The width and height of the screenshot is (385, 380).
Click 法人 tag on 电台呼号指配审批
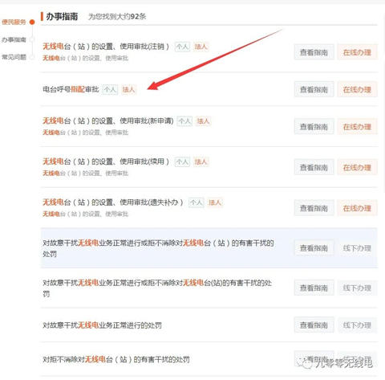(128, 89)
